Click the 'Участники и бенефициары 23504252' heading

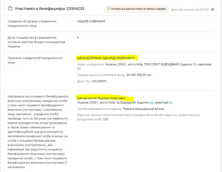pyautogui.click(x=50, y=9)
